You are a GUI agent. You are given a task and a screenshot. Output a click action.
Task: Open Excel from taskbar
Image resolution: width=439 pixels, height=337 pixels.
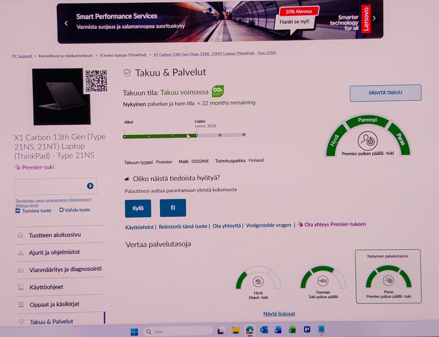292,330
